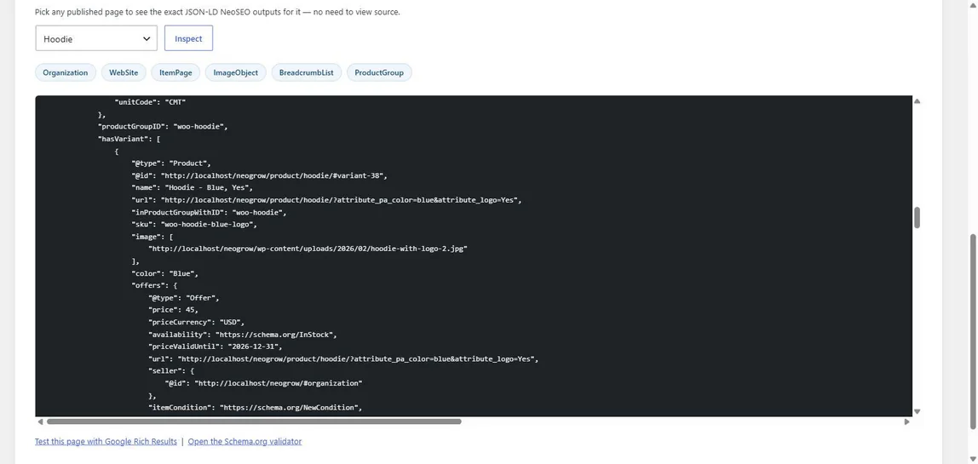Click the hoodie-with-logo-2.jpg image URL line
This screenshot has width=978, height=464.
[x=308, y=249]
